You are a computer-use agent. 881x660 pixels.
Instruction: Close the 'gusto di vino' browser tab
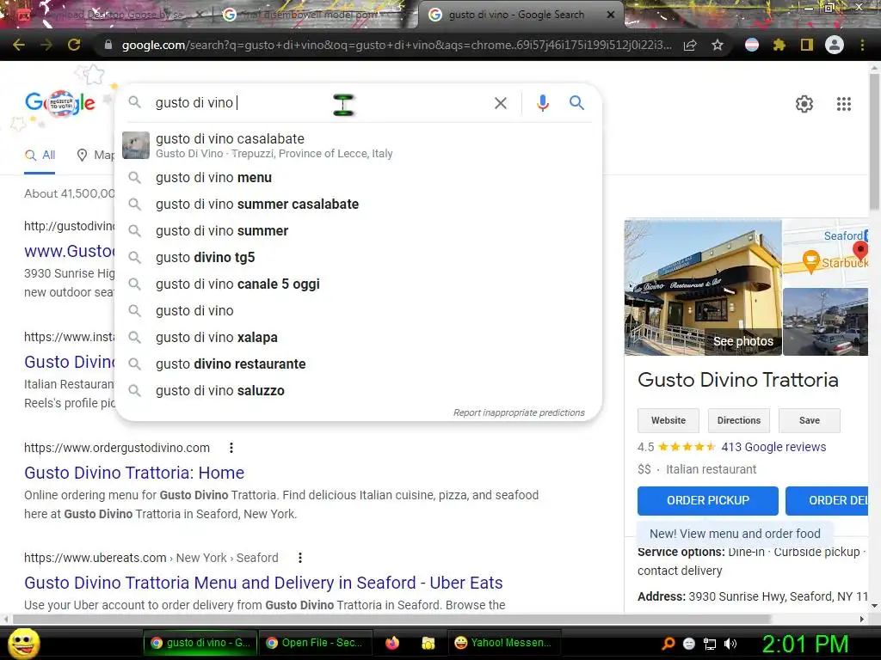pos(611,15)
